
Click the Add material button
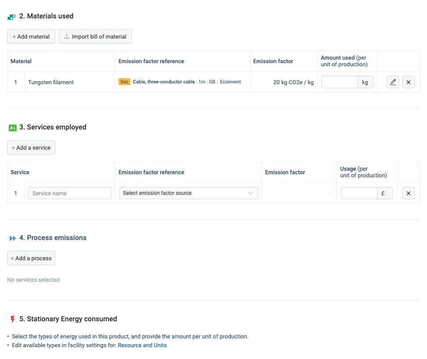click(31, 37)
